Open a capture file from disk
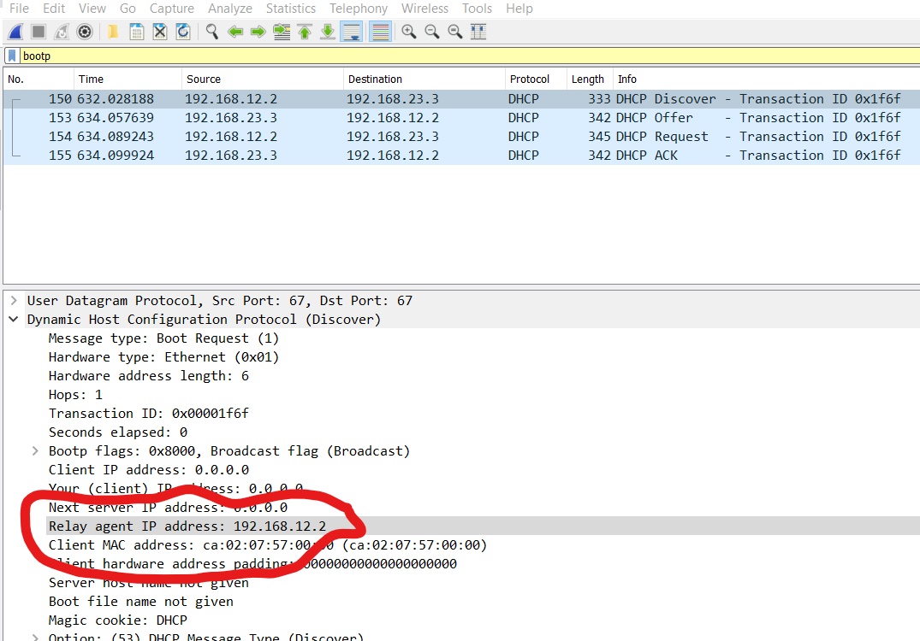920x641 pixels. tap(114, 31)
